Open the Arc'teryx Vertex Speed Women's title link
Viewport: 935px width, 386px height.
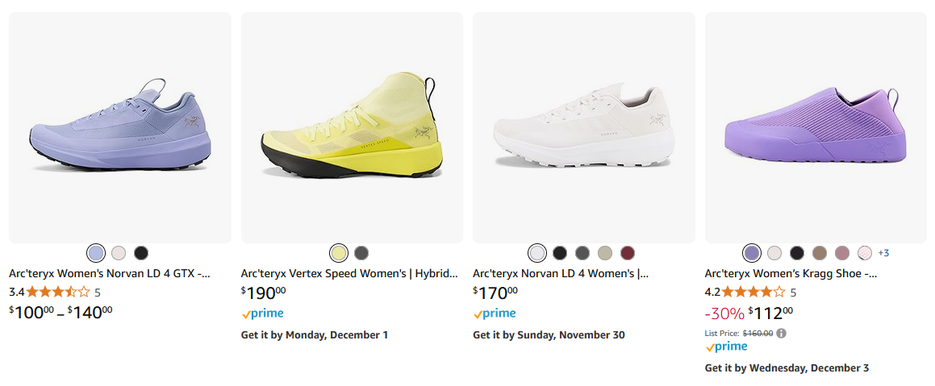click(x=349, y=274)
